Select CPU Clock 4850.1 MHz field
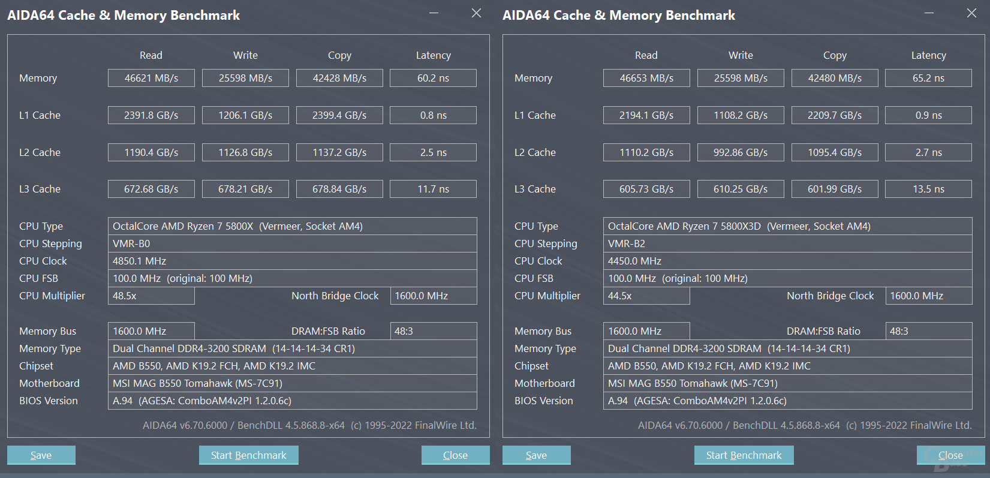Screen dimensions: 990x478 pos(293,261)
